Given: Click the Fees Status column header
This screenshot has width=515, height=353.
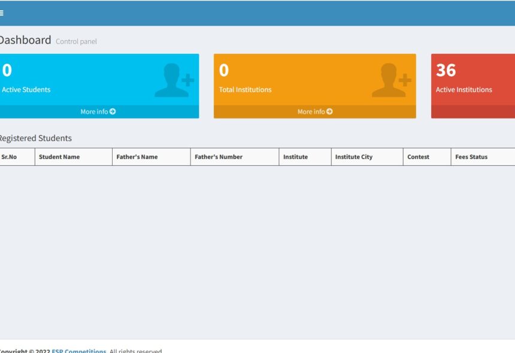Looking at the screenshot, I should 483,157.
